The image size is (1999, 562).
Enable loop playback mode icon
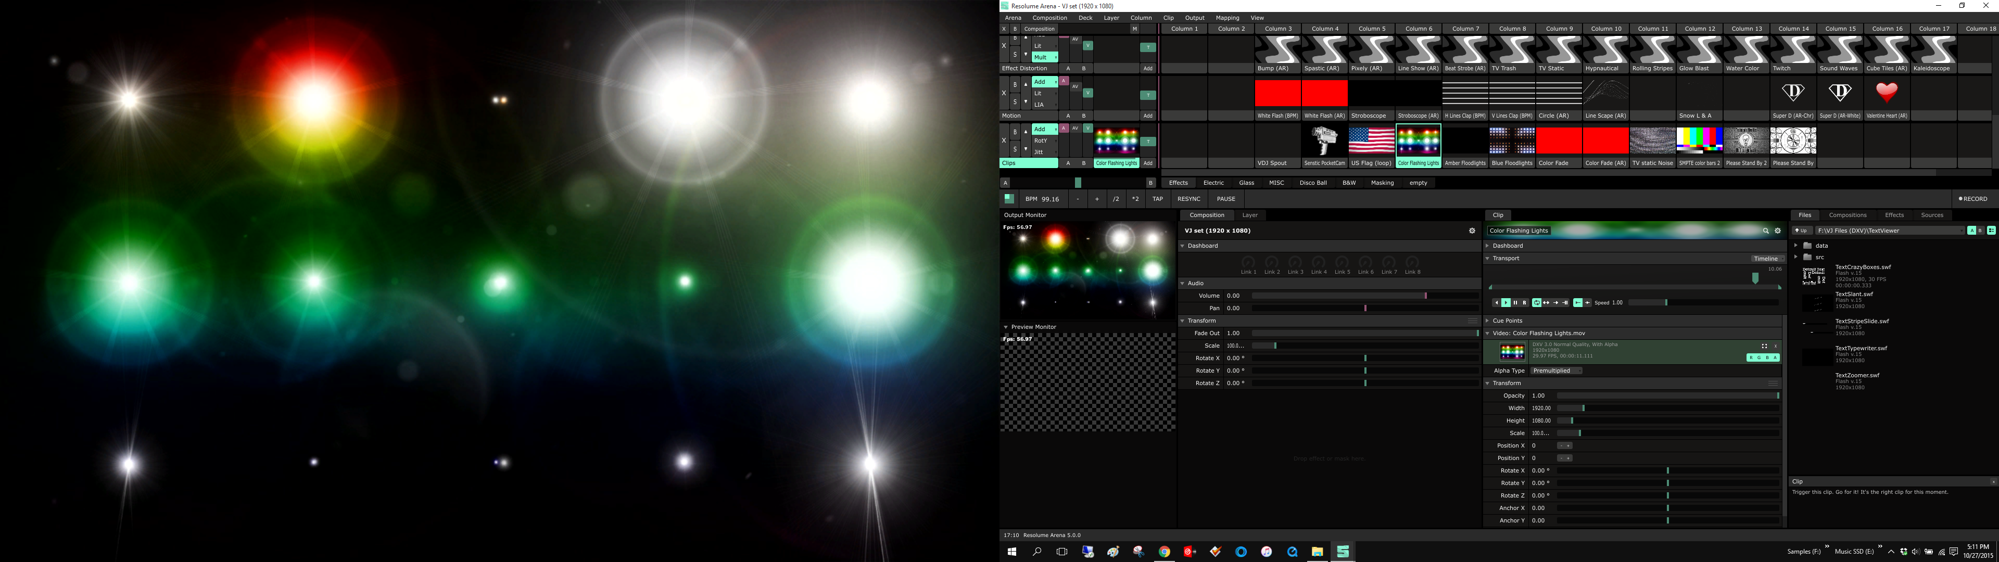pyautogui.click(x=1537, y=303)
